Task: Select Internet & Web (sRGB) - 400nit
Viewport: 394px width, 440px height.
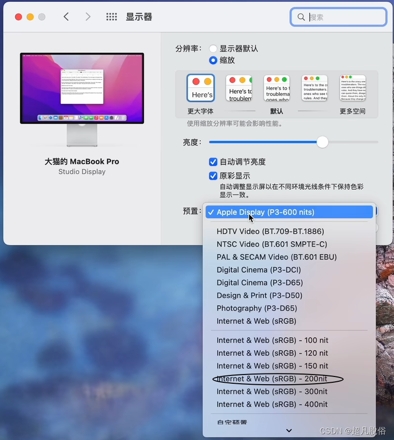Action: click(x=289, y=405)
